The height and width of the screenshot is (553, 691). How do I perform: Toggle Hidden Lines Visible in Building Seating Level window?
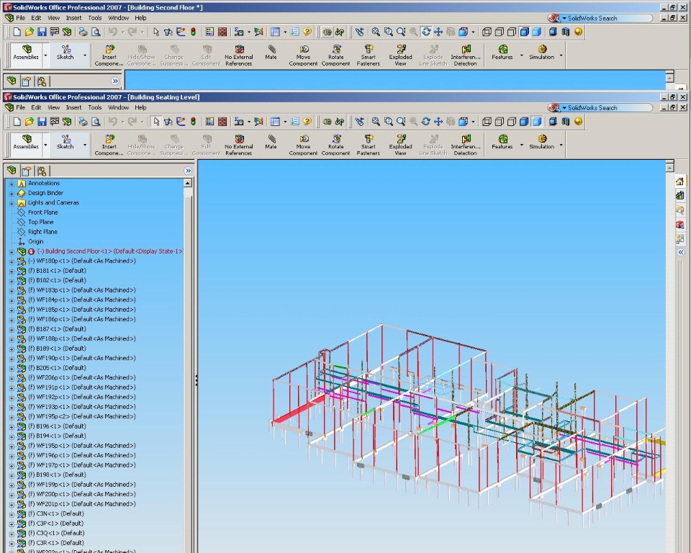tap(500, 121)
